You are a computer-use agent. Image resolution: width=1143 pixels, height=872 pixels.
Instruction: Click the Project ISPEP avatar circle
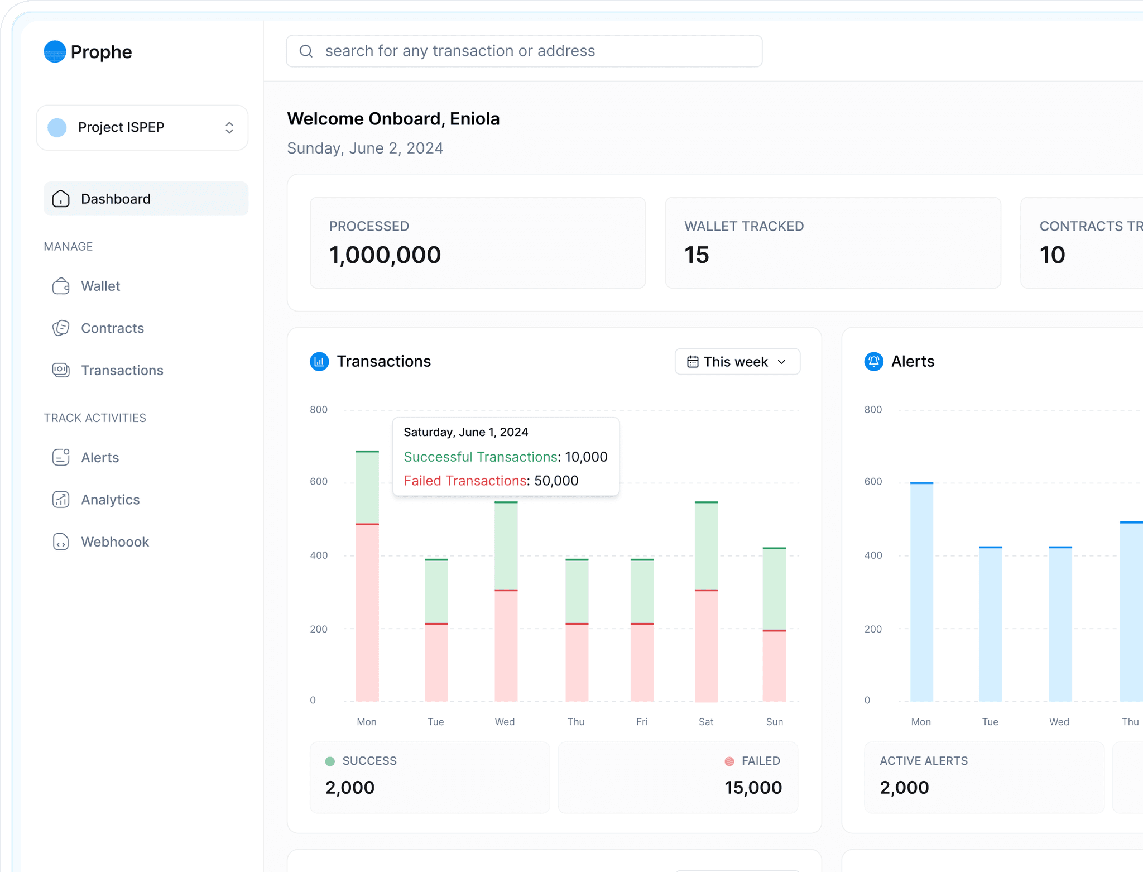[57, 127]
